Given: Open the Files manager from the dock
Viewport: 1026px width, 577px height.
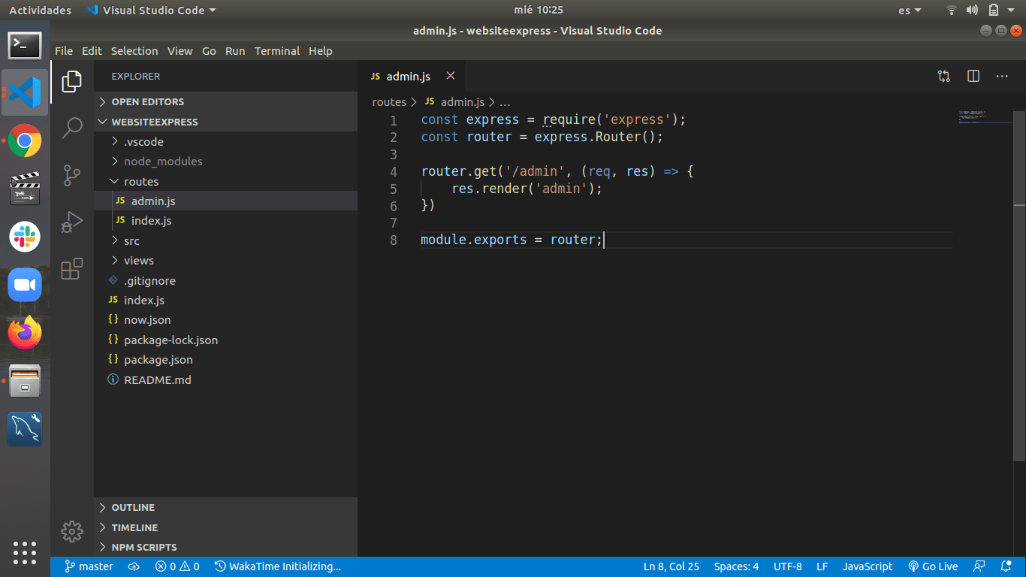Looking at the screenshot, I should point(25,381).
